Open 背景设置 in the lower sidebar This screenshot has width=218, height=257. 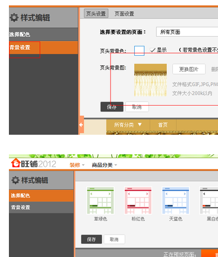(41, 207)
